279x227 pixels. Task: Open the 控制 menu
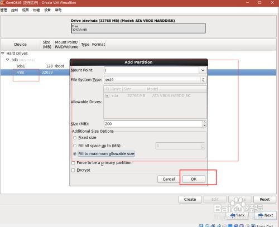pos(15,10)
